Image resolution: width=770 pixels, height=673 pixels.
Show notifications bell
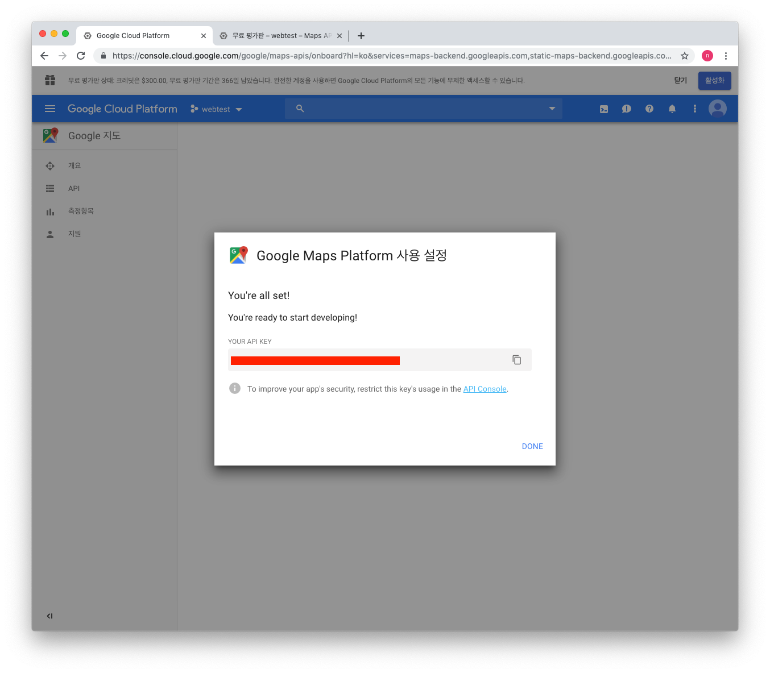[x=672, y=109]
